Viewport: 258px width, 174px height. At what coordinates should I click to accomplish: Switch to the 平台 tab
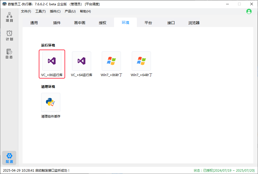click(x=148, y=23)
